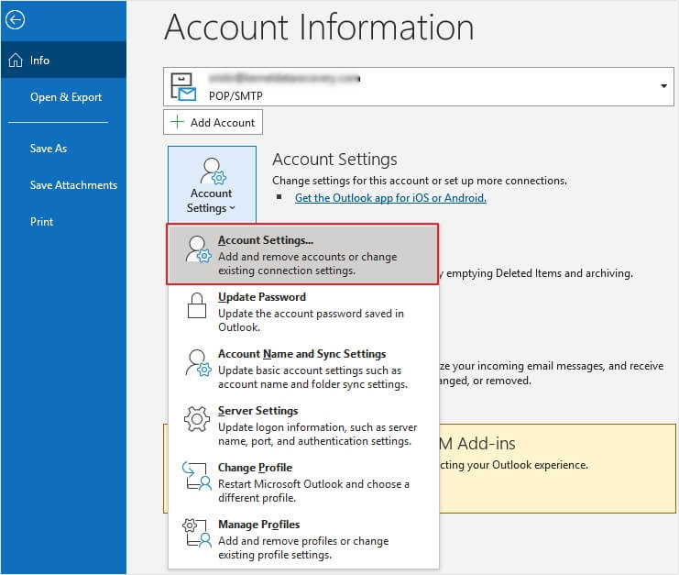Click the Add Account button
679x575 pixels.
(x=213, y=122)
